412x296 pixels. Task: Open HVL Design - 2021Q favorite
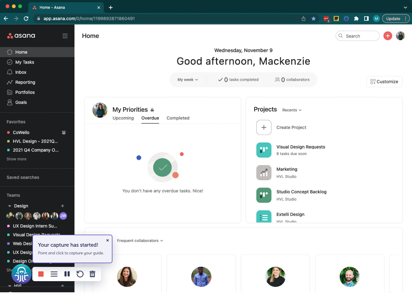(35, 141)
